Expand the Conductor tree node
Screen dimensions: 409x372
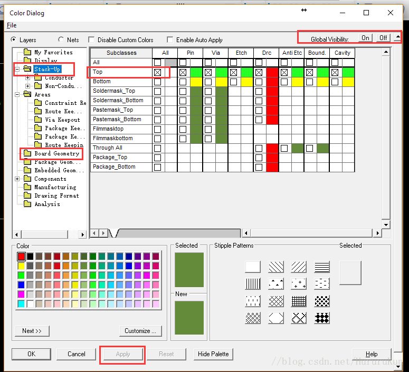pos(28,77)
